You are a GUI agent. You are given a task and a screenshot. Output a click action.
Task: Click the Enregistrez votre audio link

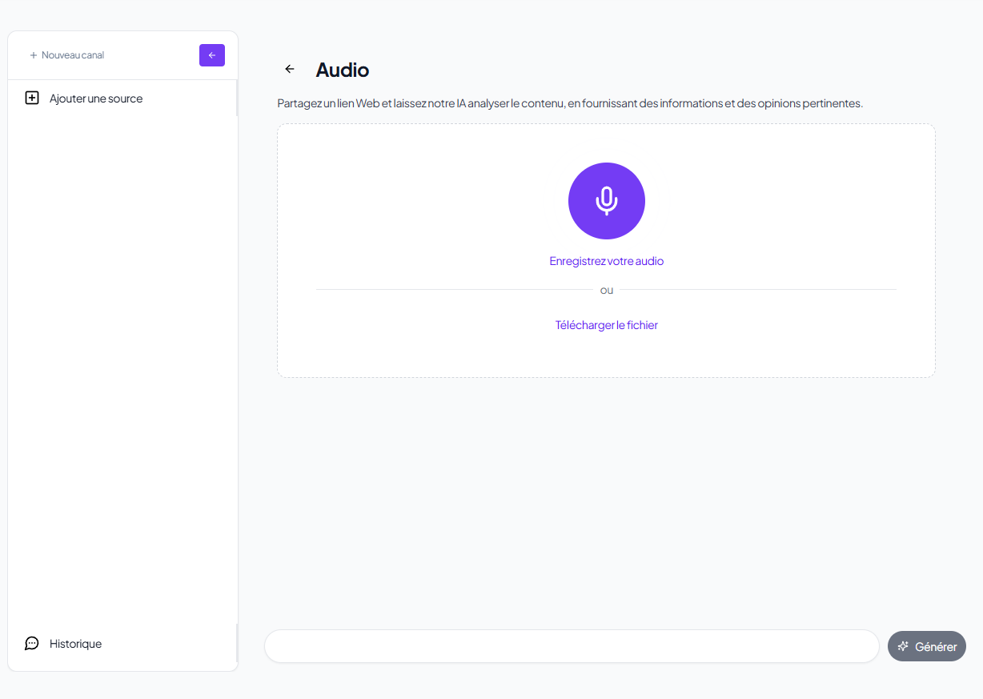[607, 261]
